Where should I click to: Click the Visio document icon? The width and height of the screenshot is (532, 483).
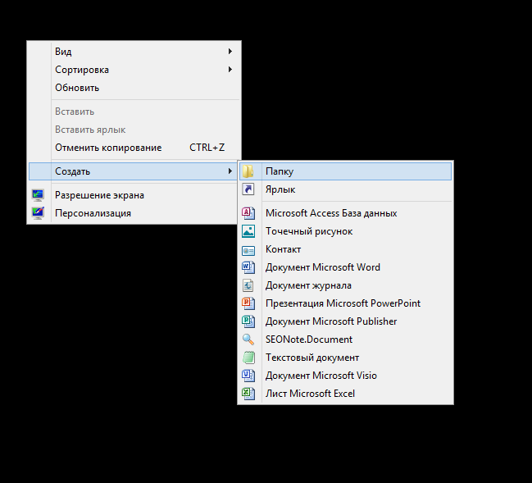[248, 376]
